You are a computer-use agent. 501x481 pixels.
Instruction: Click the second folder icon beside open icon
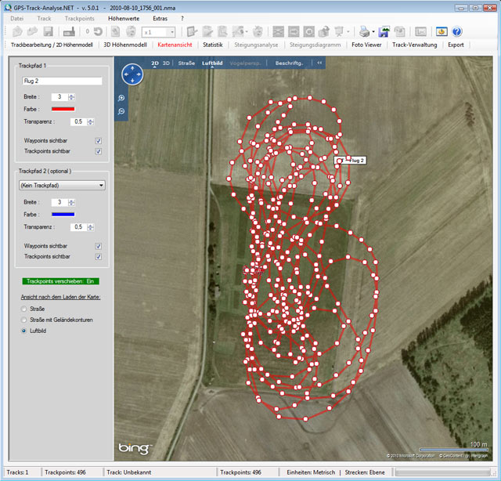(x=33, y=31)
